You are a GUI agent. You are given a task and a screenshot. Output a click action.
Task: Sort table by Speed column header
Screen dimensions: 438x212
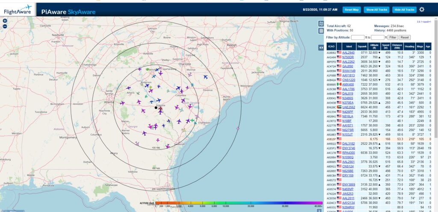(386, 46)
